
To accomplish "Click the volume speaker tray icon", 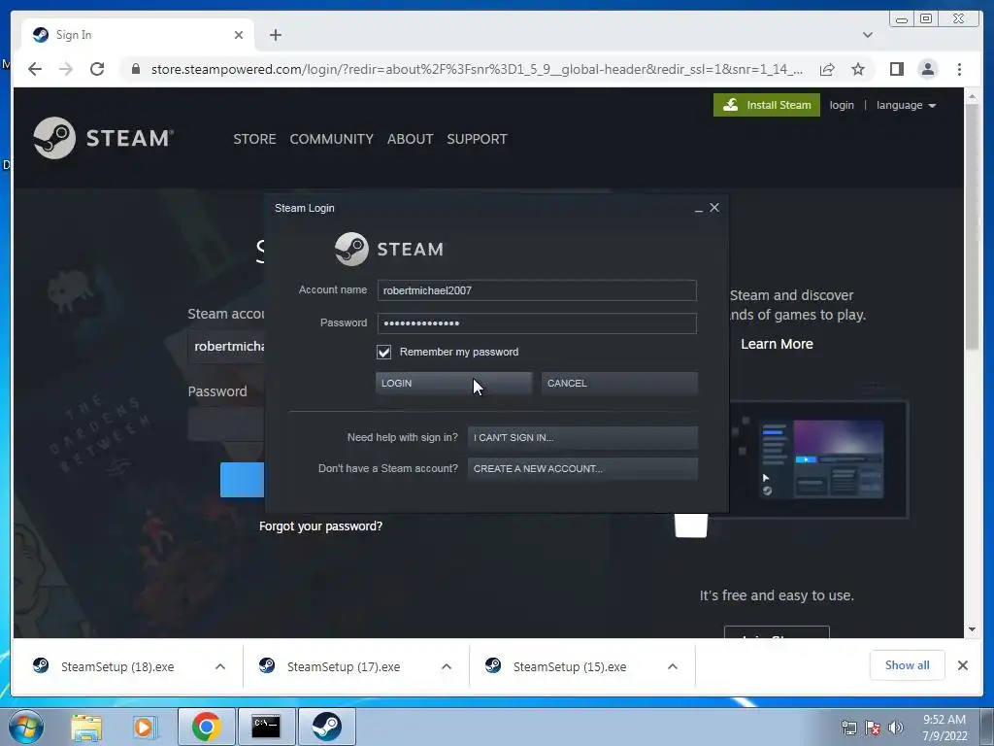I will [x=896, y=728].
